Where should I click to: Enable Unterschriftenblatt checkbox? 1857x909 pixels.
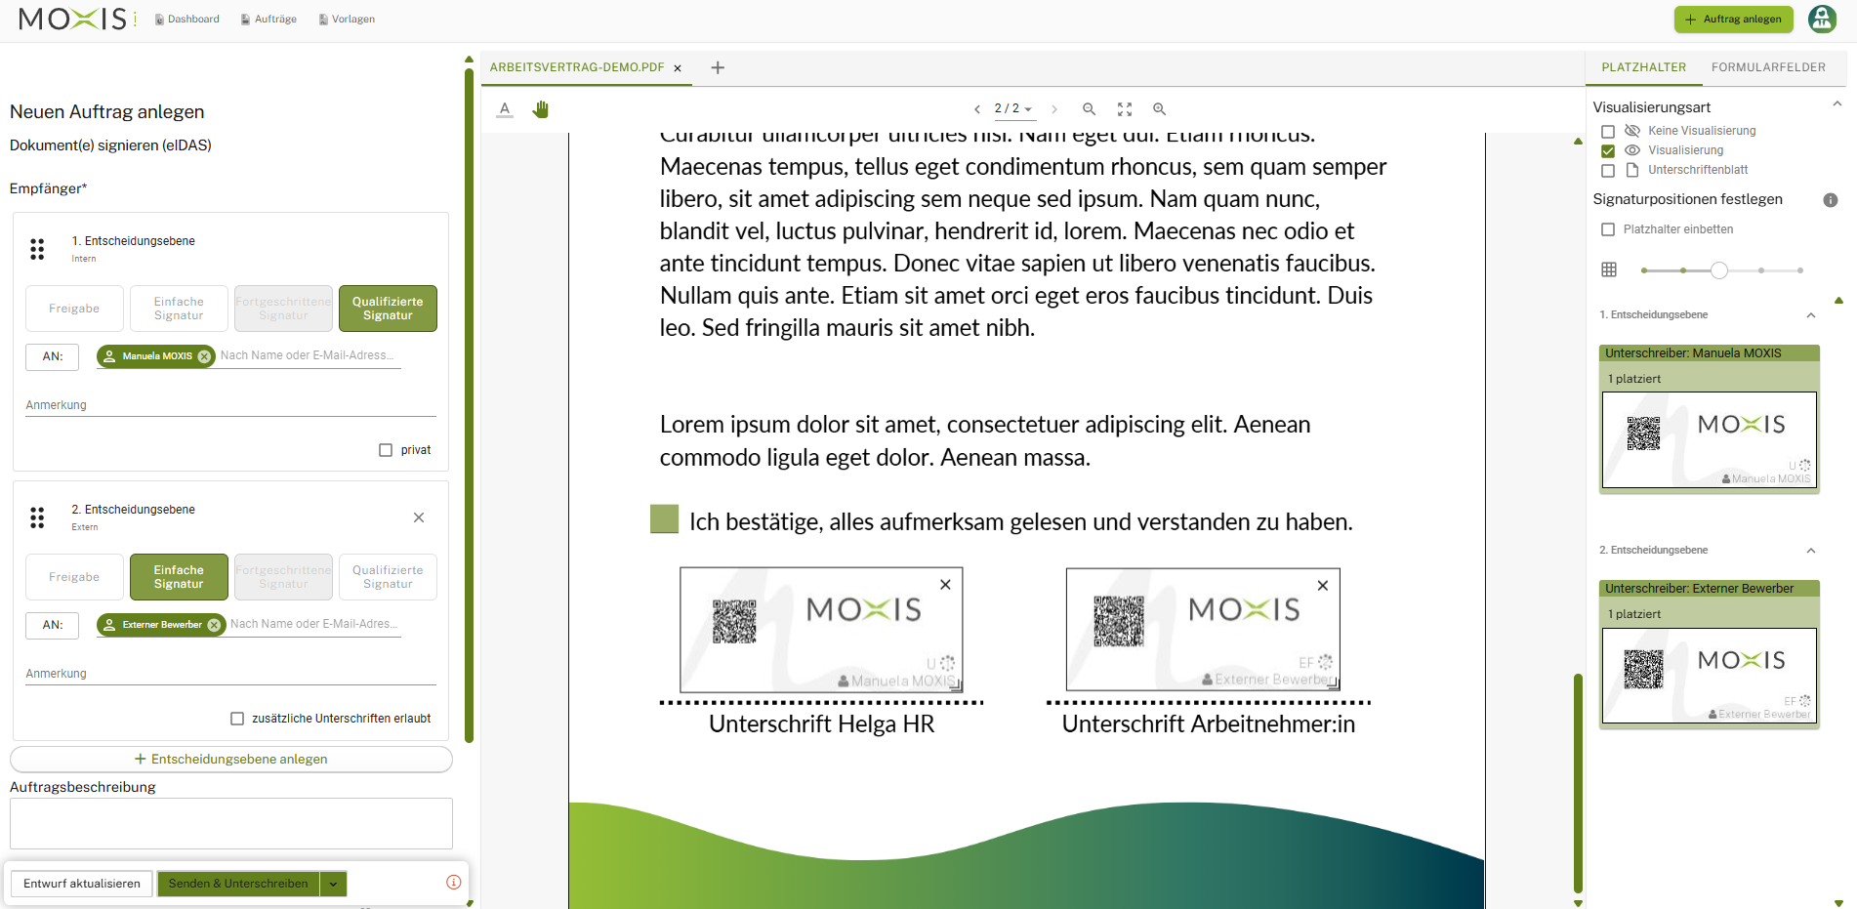(x=1608, y=171)
